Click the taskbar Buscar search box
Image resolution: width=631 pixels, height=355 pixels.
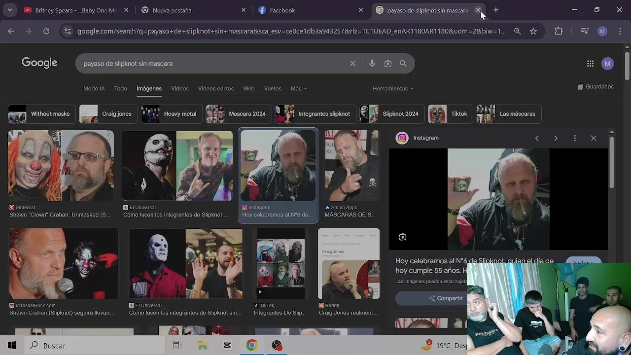tap(94, 346)
